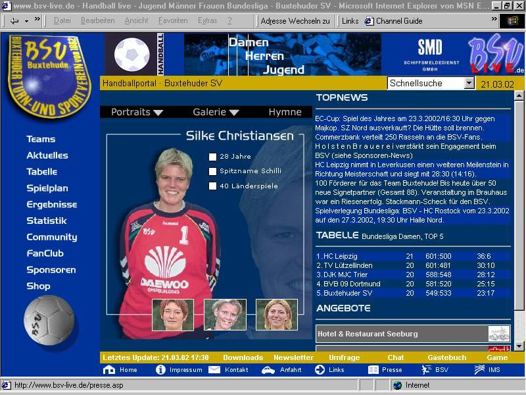Screen dimensions: 526x395
Task: Open the Shop page
Action: [38, 286]
